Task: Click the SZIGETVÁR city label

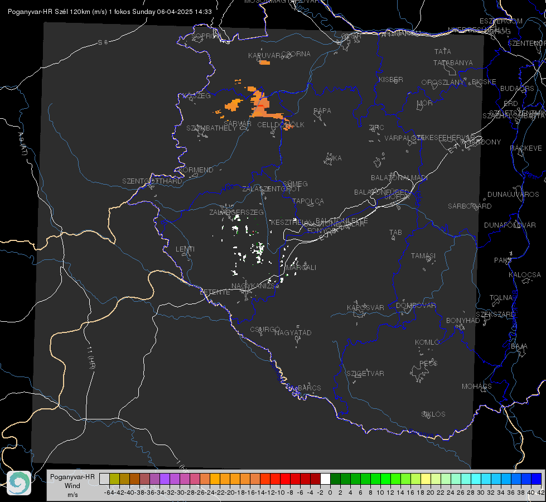Action: click(365, 374)
